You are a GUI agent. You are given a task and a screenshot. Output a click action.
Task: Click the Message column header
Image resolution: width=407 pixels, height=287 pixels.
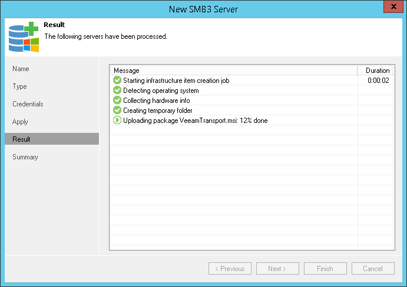pos(233,71)
